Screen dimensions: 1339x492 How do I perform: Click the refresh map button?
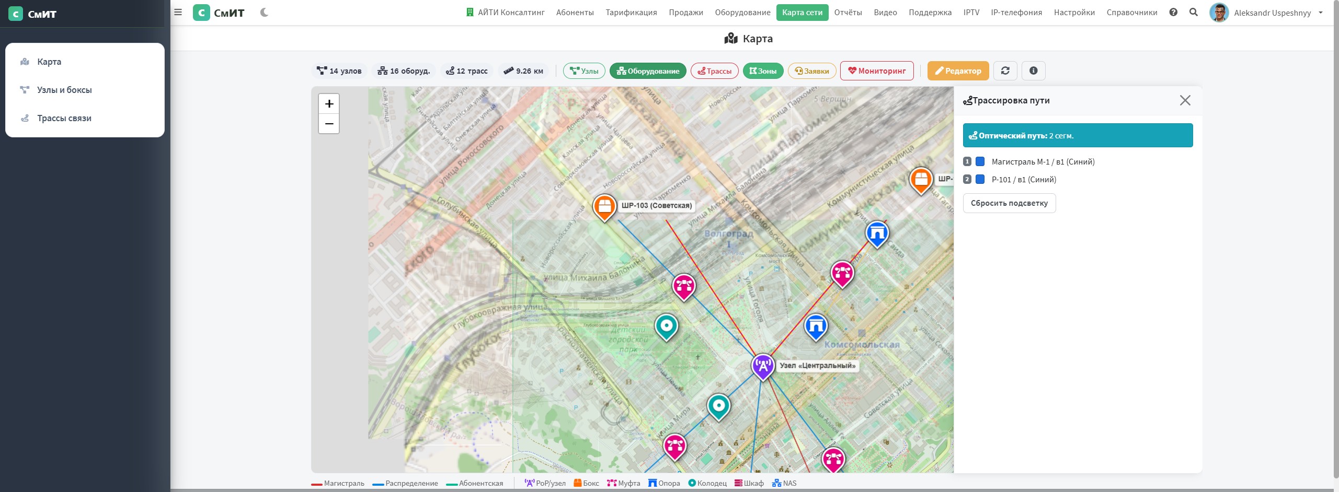tap(1005, 71)
